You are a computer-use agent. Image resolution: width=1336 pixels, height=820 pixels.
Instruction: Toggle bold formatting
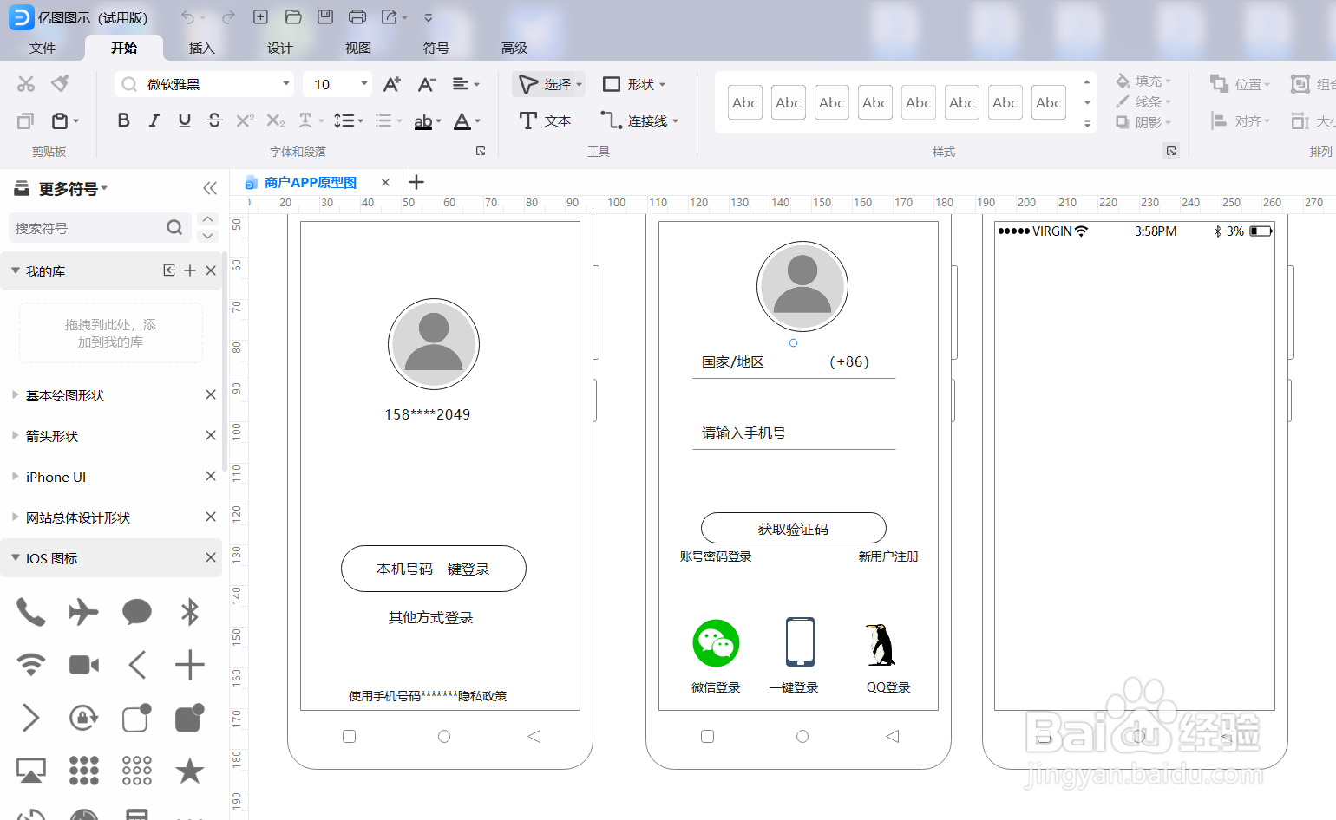[123, 120]
